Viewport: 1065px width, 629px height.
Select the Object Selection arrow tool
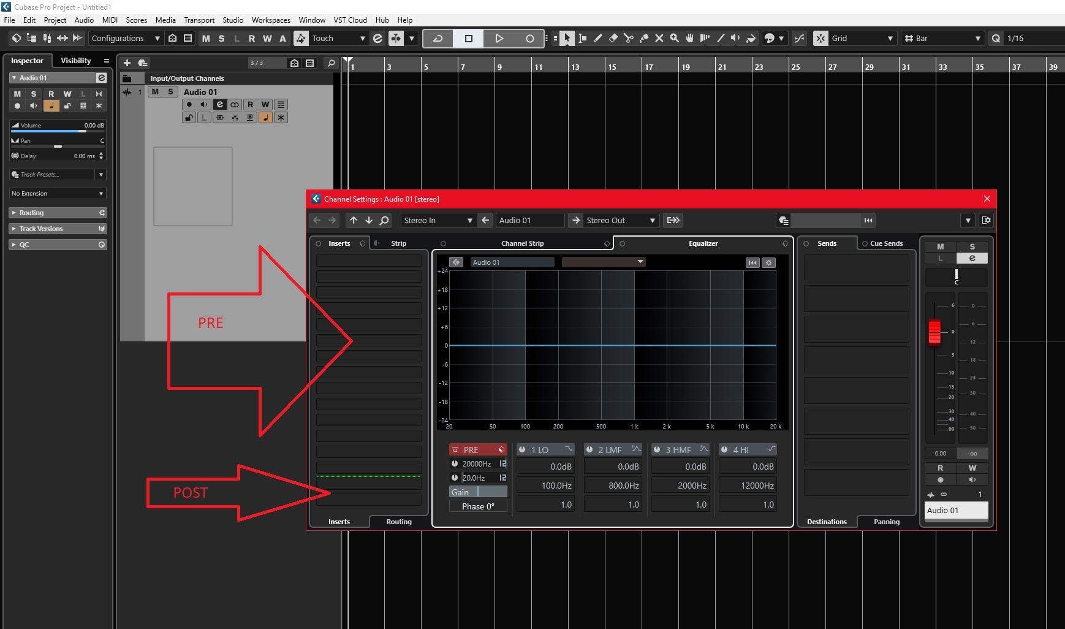567,38
